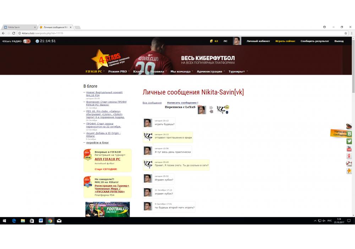
Task: Open blog post Старт сезона ПРОФИ FIFA18 PC
Action: pos(106,104)
